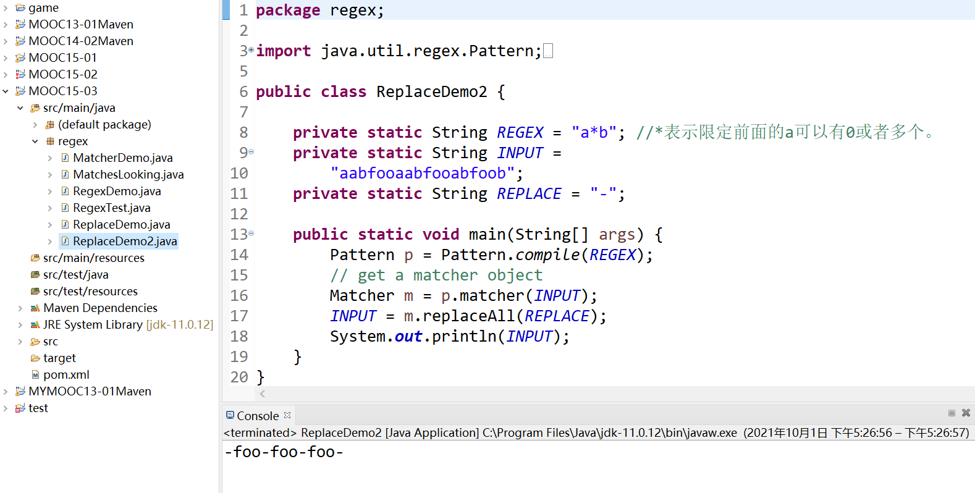Viewport: 975px width, 493px height.
Task: Select the pom.xml file
Action: [x=66, y=375]
